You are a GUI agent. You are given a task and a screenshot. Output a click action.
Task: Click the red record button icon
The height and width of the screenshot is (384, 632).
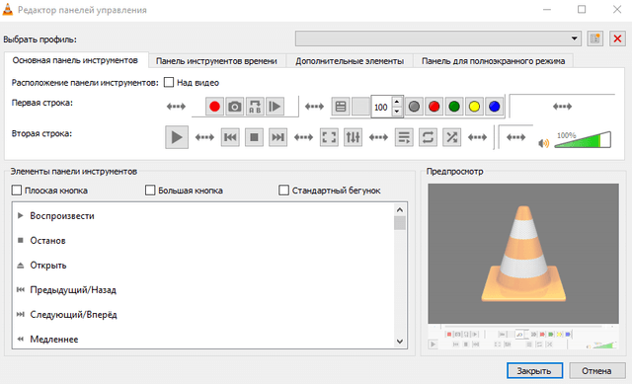point(214,107)
